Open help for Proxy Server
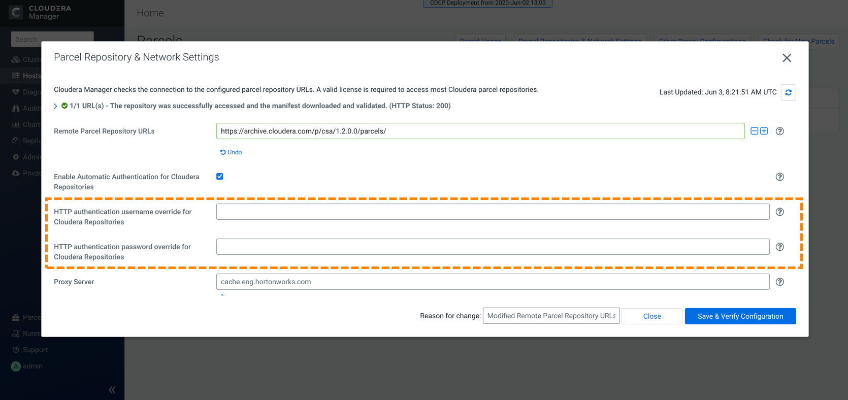The height and width of the screenshot is (400, 848). [780, 282]
